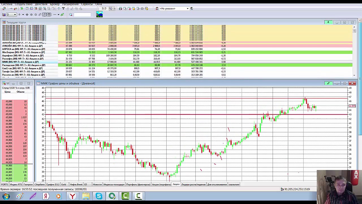This screenshot has width=362, height=204.
Task: Click the small thumbnail image in toolbar
Action: [99, 14]
